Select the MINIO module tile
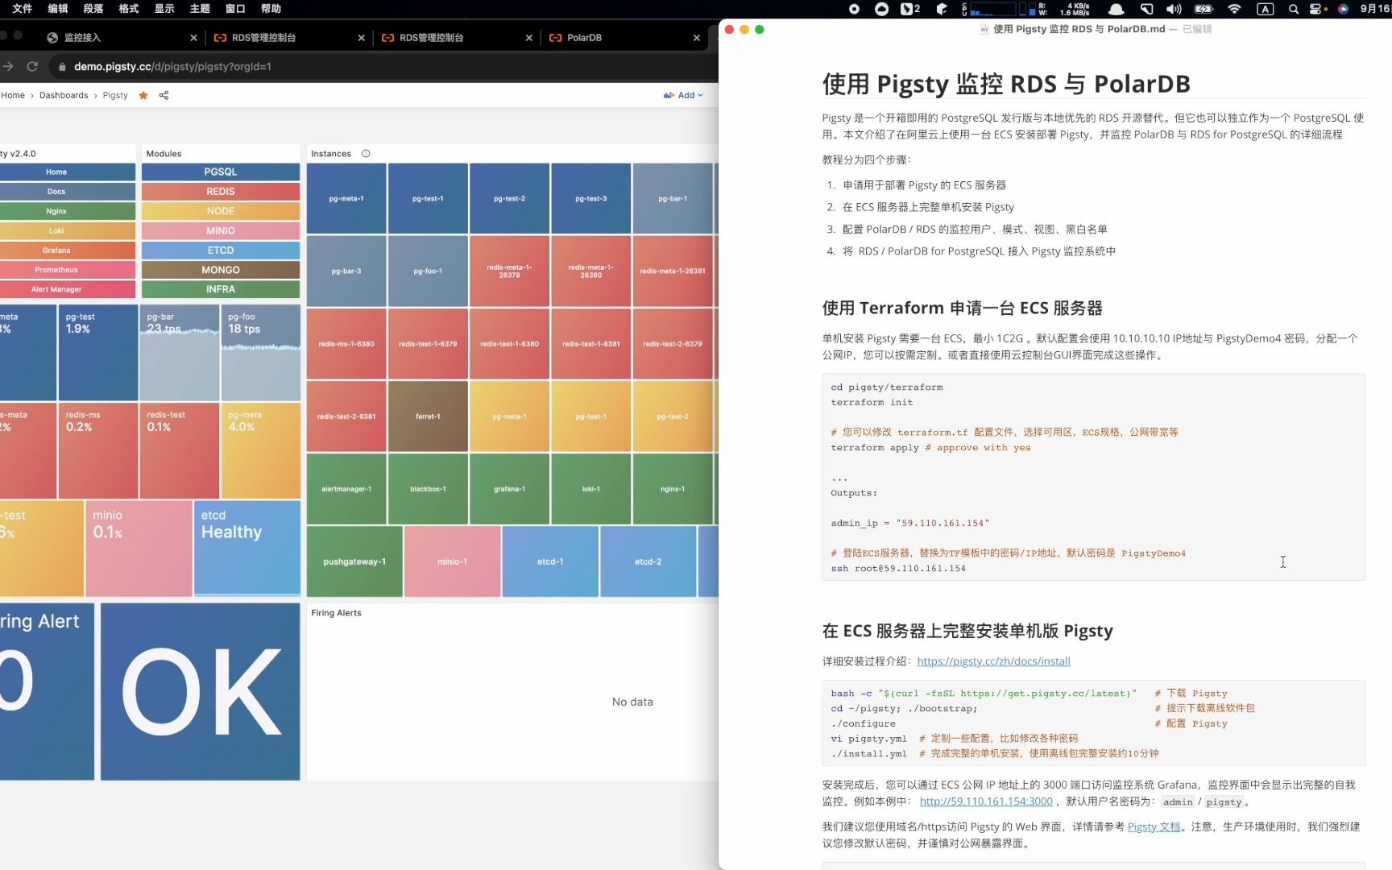The image size is (1392, 870). 221,230
